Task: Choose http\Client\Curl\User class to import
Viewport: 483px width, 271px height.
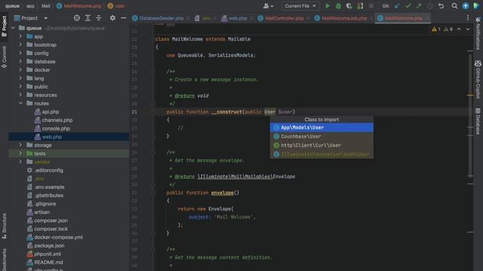Action: tap(321, 145)
